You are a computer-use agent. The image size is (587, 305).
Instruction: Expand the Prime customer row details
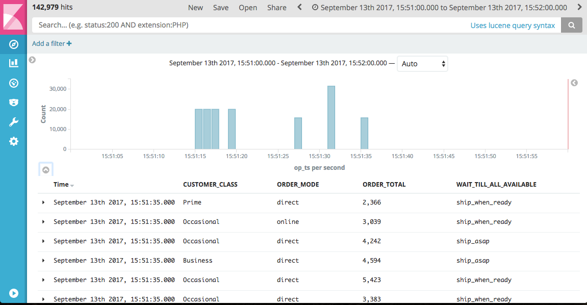(x=43, y=202)
